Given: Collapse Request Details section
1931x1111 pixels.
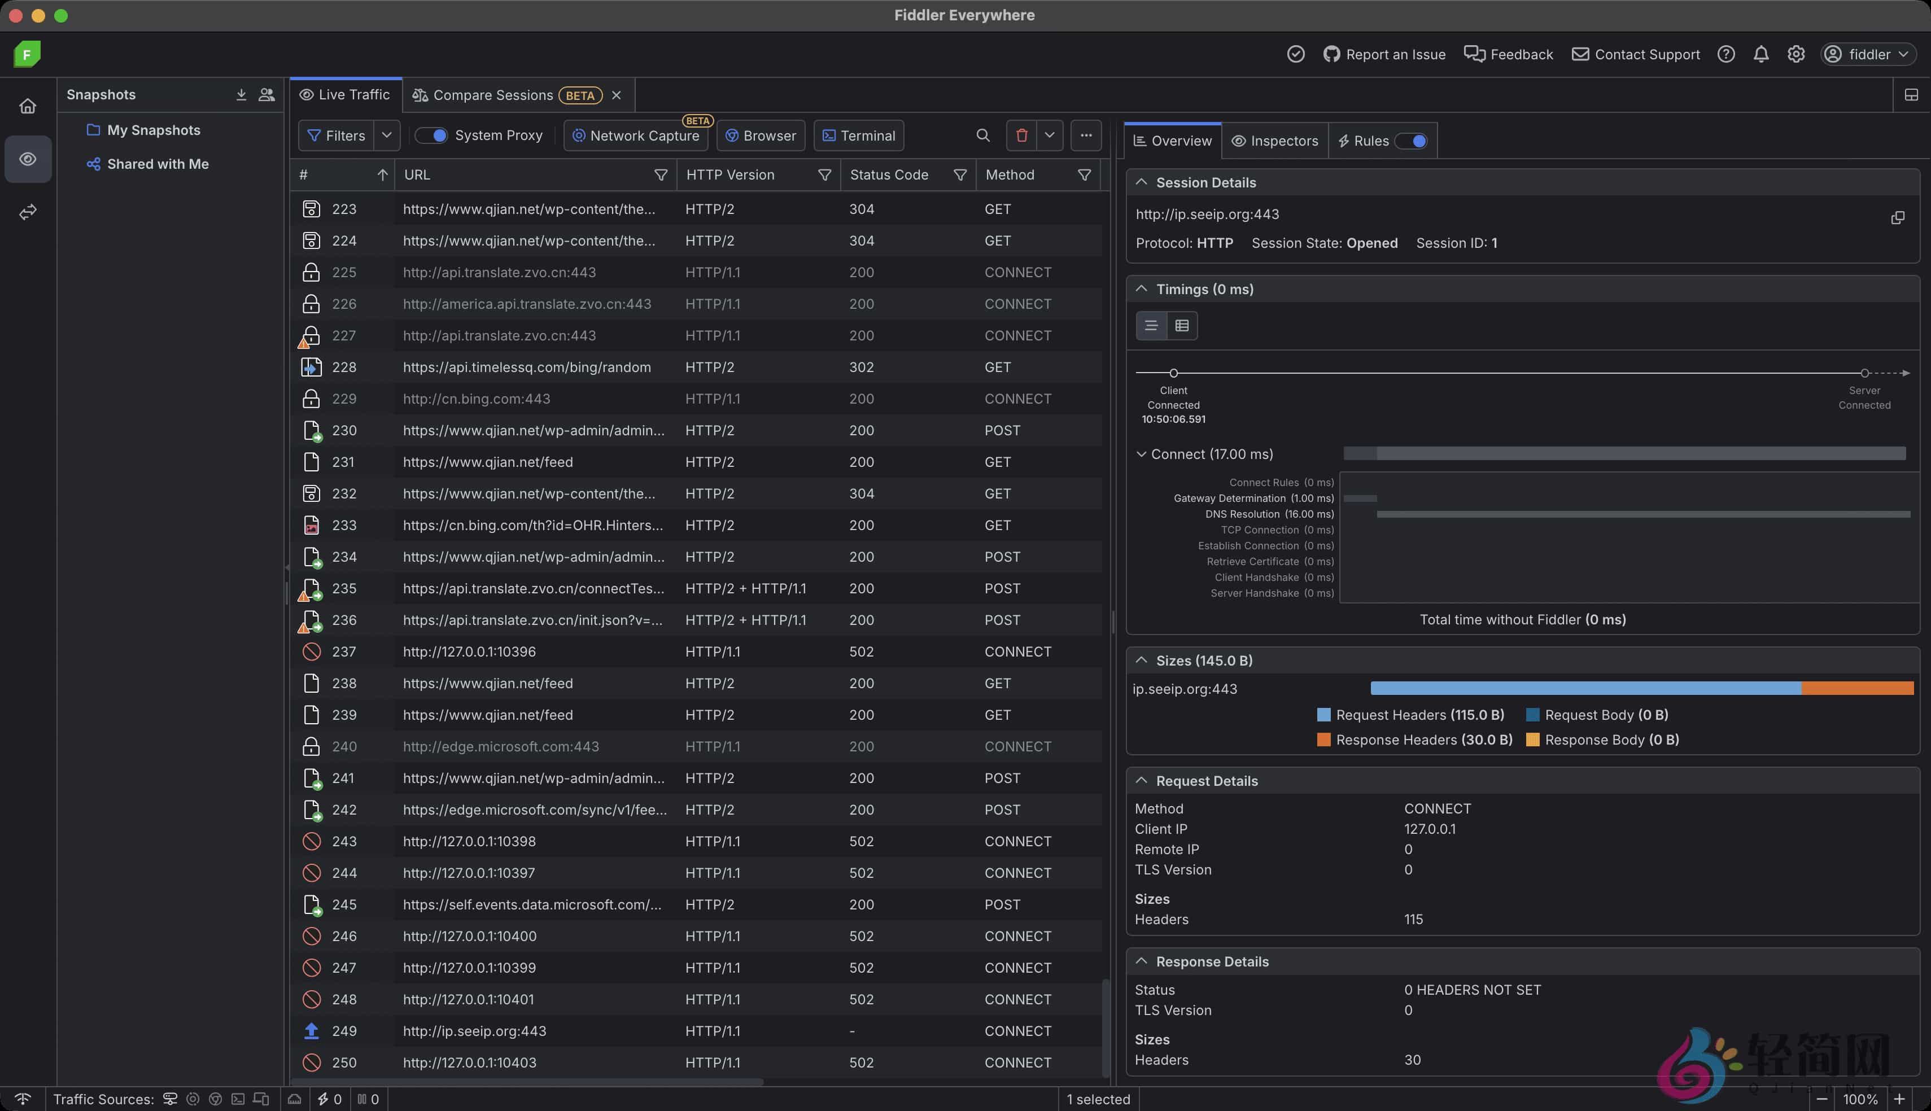Looking at the screenshot, I should (1141, 781).
